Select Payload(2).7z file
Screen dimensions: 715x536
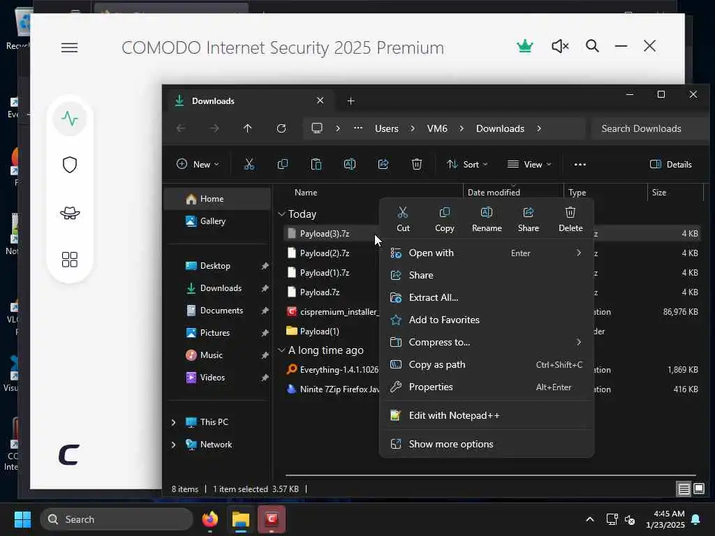[325, 253]
